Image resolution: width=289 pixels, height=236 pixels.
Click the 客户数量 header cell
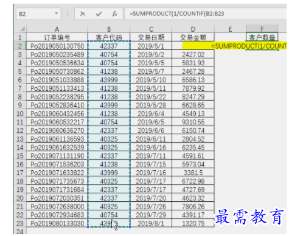(x=262, y=37)
